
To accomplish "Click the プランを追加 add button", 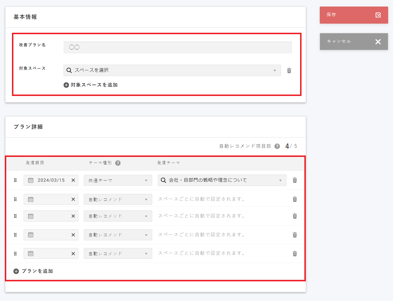I will (33, 271).
